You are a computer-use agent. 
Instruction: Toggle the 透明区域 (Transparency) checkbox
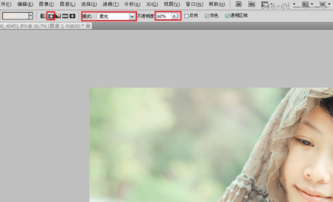227,16
